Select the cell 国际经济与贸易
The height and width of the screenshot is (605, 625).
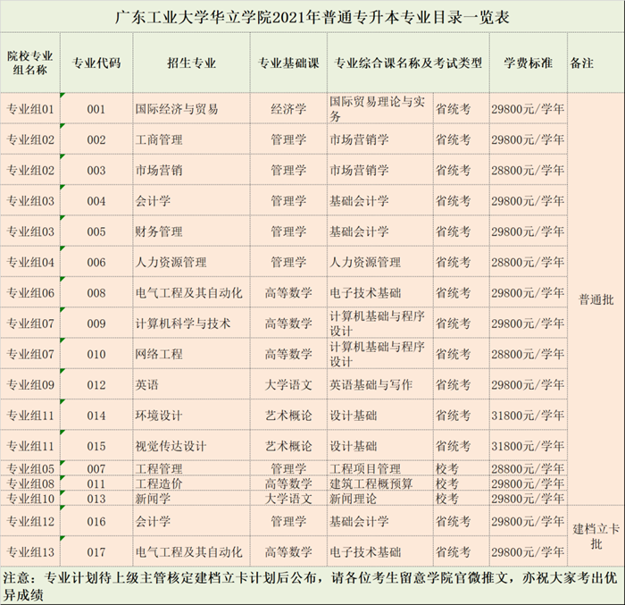191,108
